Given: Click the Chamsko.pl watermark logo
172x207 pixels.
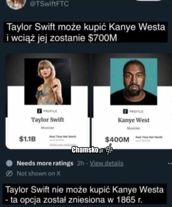Looking at the screenshot, I should point(87,150).
